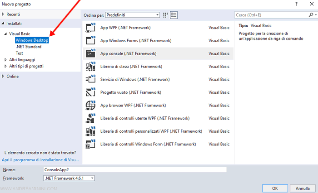
Task: Choose the Libreria di classi icon
Action: point(89,67)
